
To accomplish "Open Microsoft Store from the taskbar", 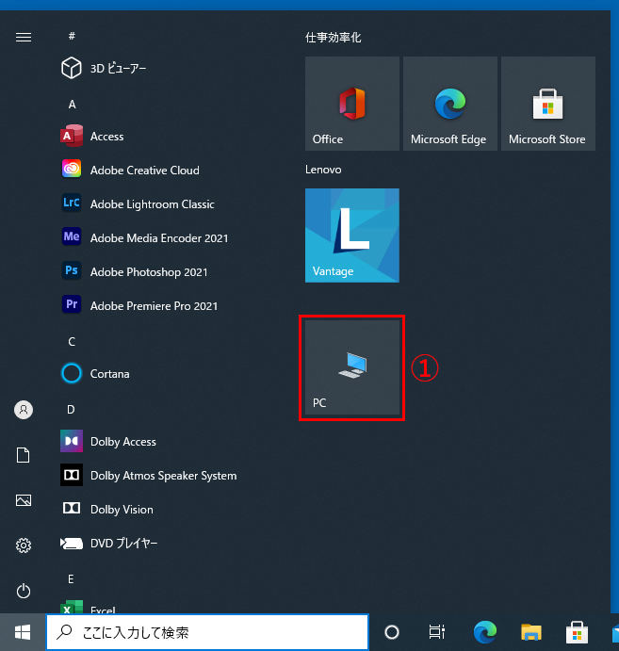I will (577, 632).
